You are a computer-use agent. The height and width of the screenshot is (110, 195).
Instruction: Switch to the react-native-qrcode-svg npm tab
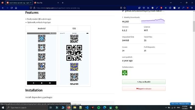click(x=19, y=3)
